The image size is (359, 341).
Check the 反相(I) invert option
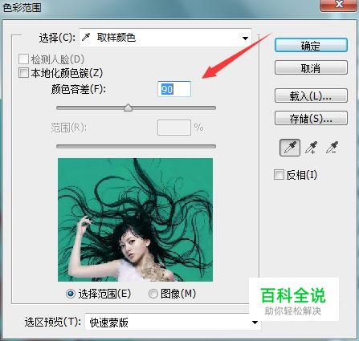point(279,175)
